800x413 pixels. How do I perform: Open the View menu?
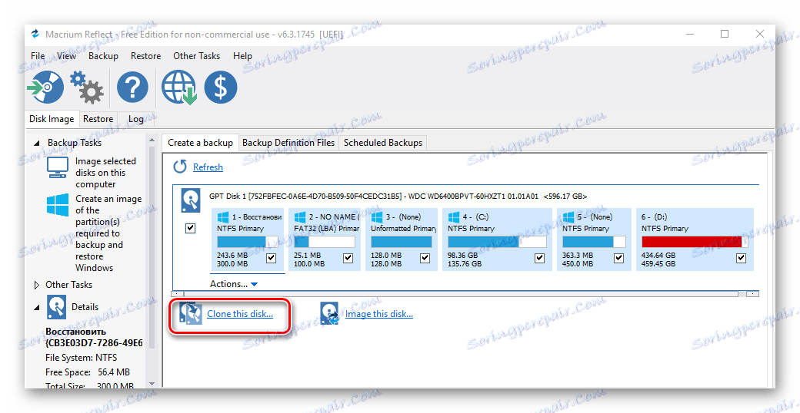coord(66,56)
